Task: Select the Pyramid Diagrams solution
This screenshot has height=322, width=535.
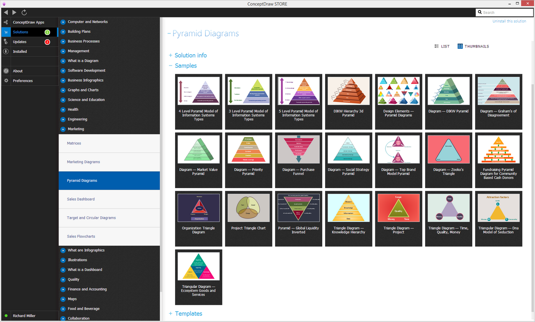Action: click(x=109, y=181)
